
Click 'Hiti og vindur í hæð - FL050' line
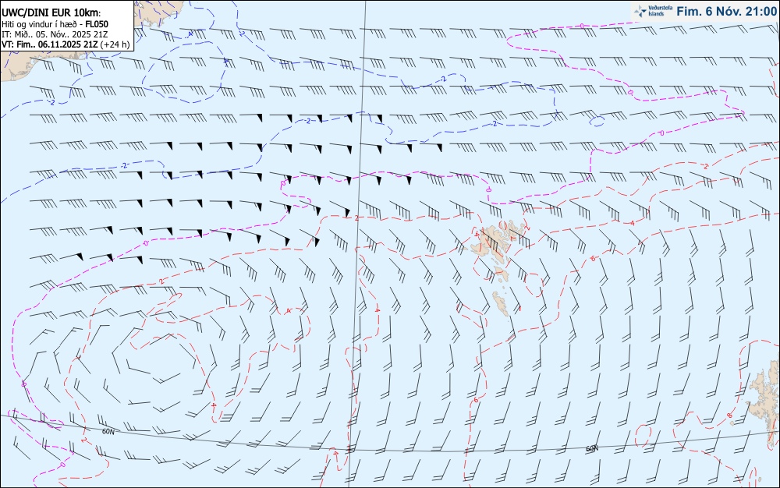click(x=55, y=24)
